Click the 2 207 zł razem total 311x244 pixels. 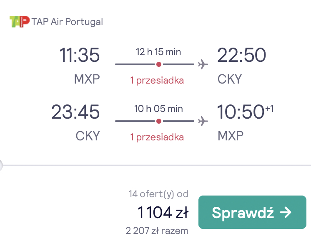coord(157,231)
